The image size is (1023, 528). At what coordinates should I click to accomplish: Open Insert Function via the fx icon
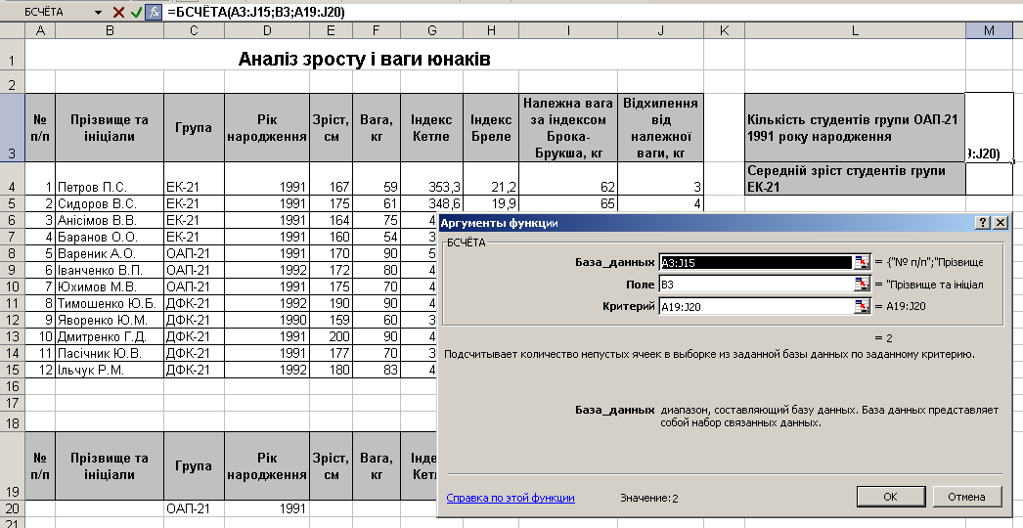pos(154,12)
